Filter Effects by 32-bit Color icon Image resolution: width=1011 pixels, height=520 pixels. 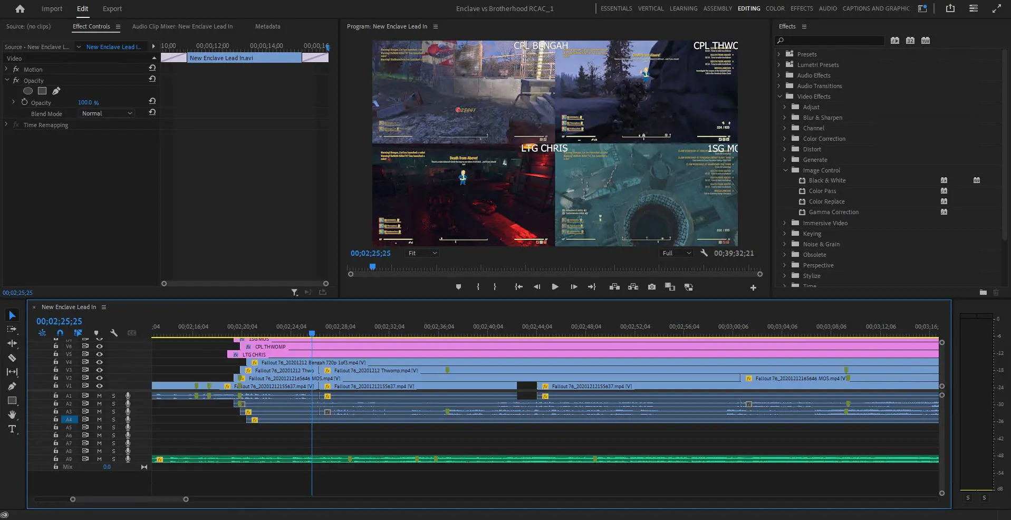(x=910, y=41)
